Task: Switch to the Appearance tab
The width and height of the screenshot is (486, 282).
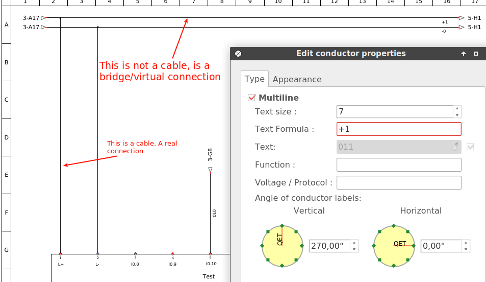Action: (297, 79)
